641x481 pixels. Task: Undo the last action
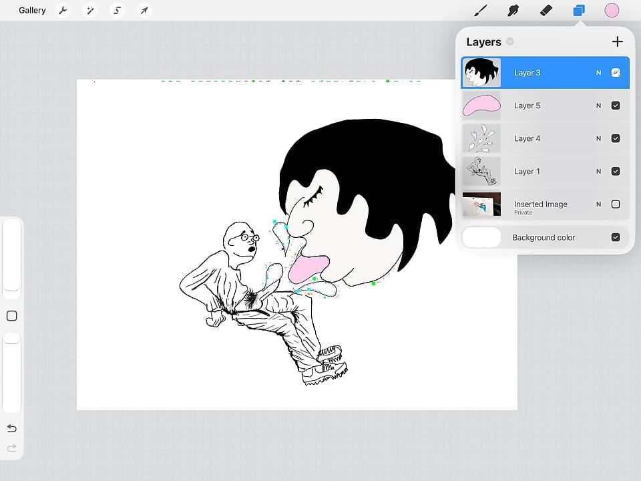(x=12, y=428)
